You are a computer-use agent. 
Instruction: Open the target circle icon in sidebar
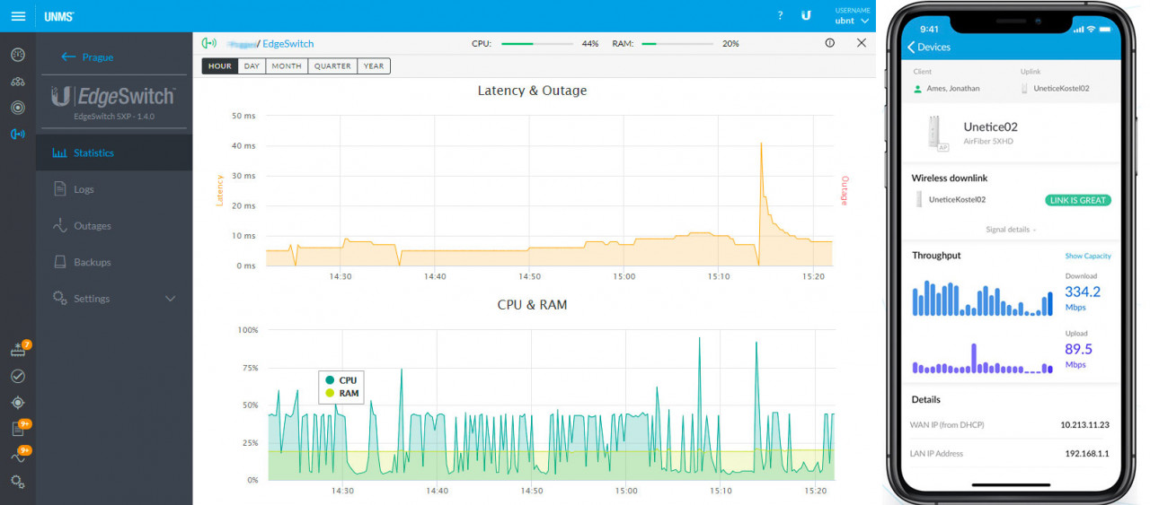pyautogui.click(x=18, y=108)
